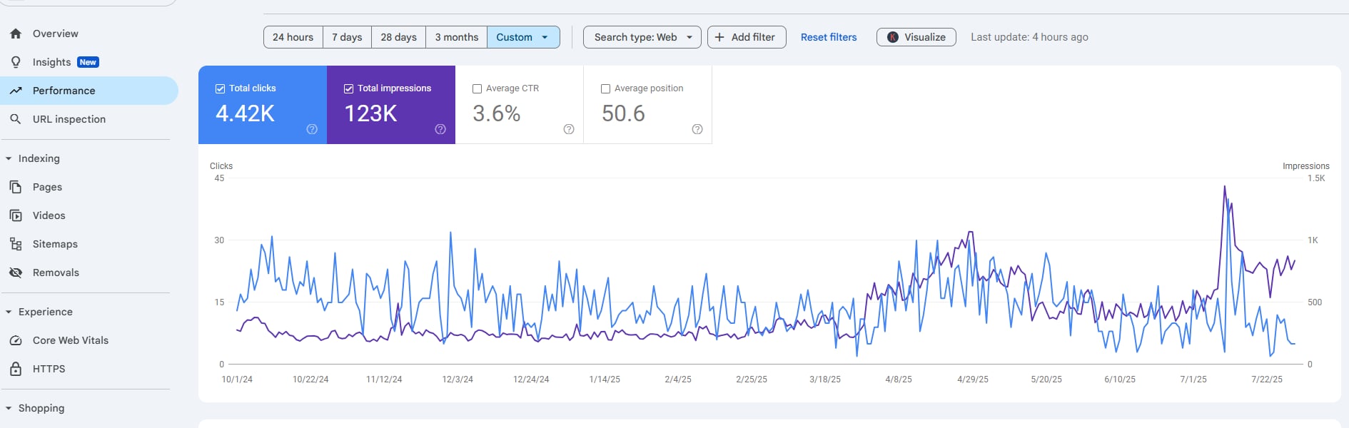Click the Core Web Vitals gauge icon

(16, 340)
